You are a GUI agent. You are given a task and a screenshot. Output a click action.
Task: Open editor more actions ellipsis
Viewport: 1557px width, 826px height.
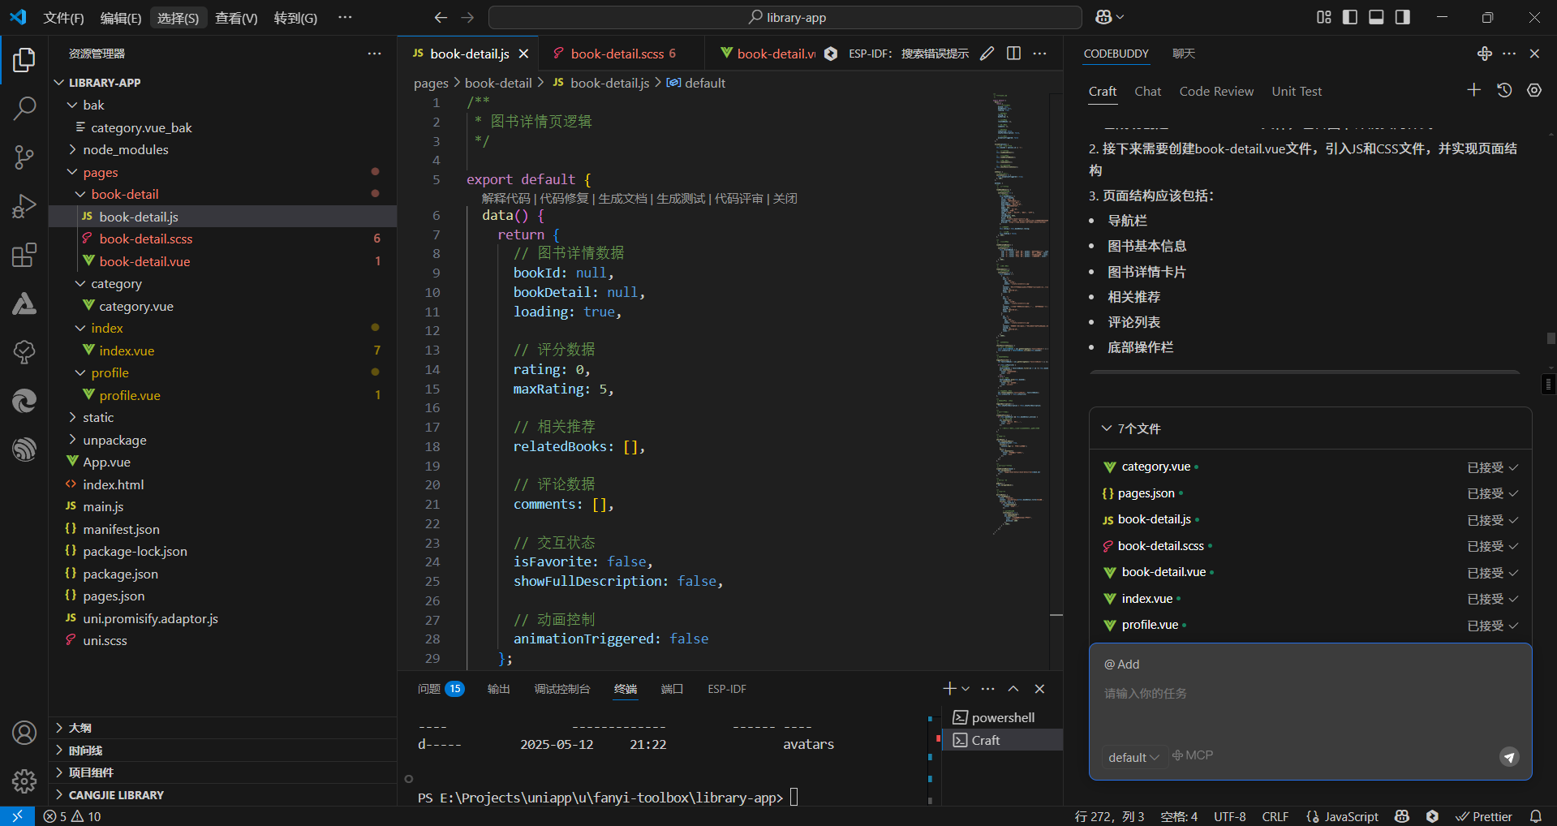1039,54
